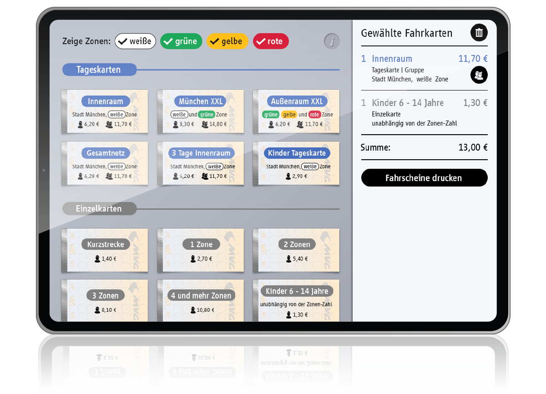Tap the group passengers icon on Innenraum cart item
Screen dimensions: 546x394
tap(479, 75)
